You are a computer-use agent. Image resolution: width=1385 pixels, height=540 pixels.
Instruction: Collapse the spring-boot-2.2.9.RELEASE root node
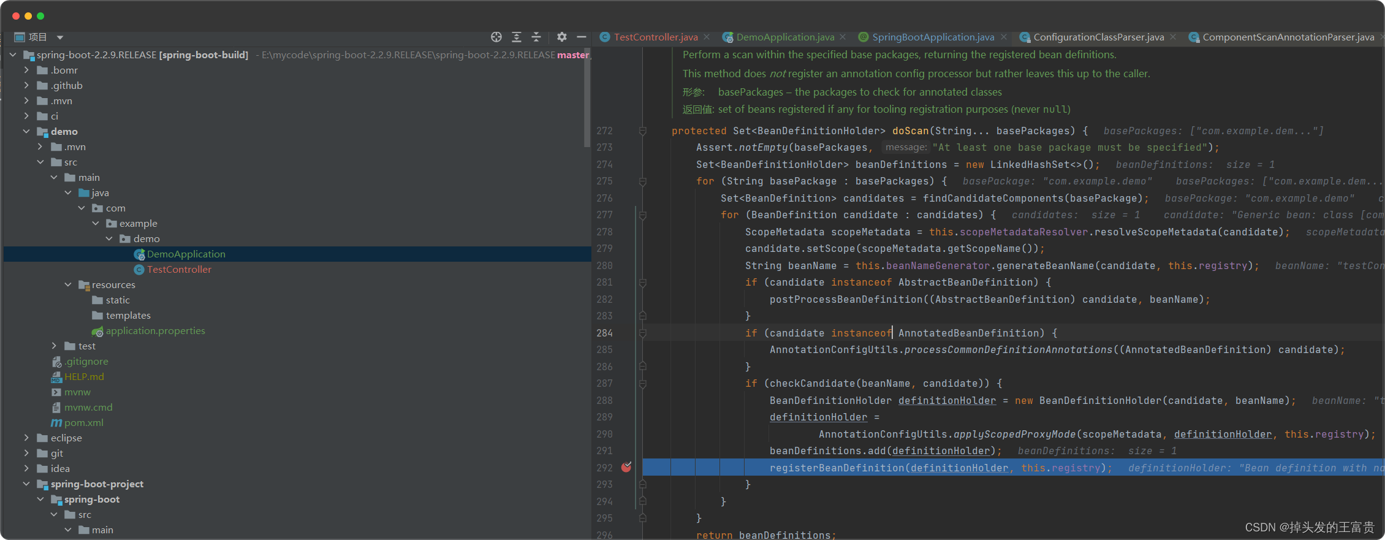point(13,55)
